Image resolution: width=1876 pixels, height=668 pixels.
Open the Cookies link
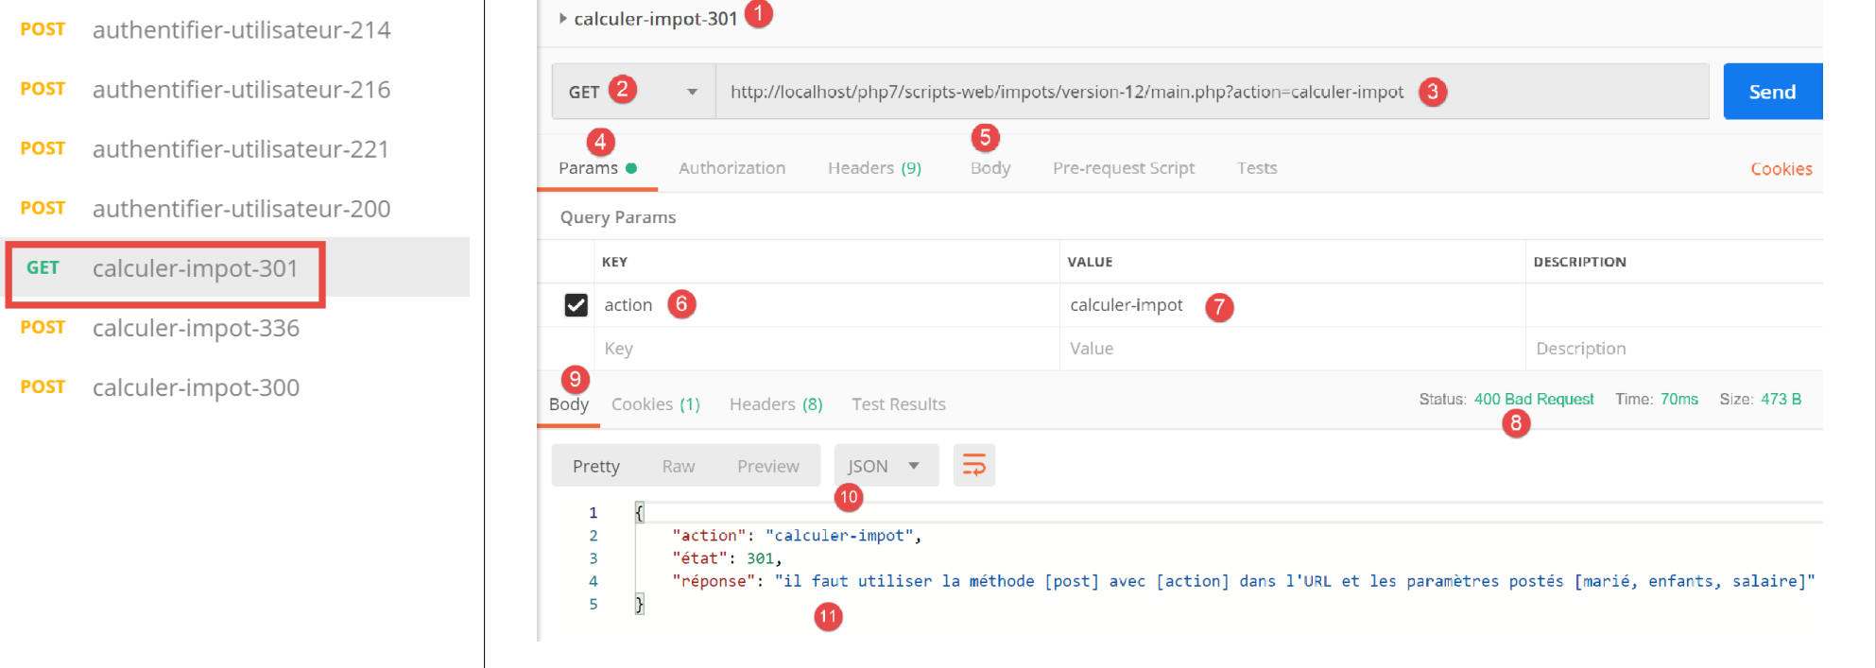pyautogui.click(x=1781, y=169)
